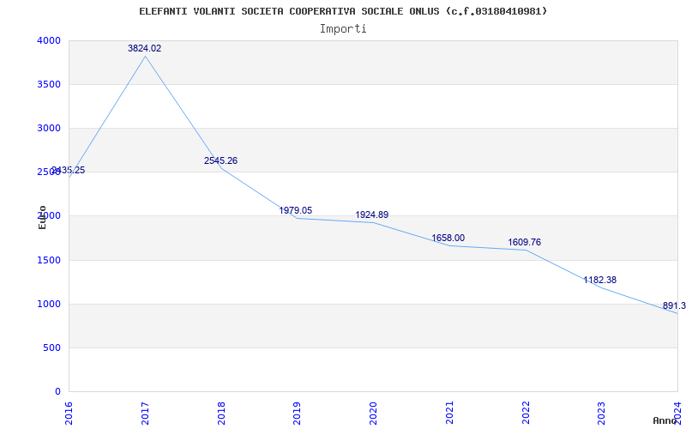Select the 1500 y-axis tick label
The image size is (686, 429).
(49, 261)
